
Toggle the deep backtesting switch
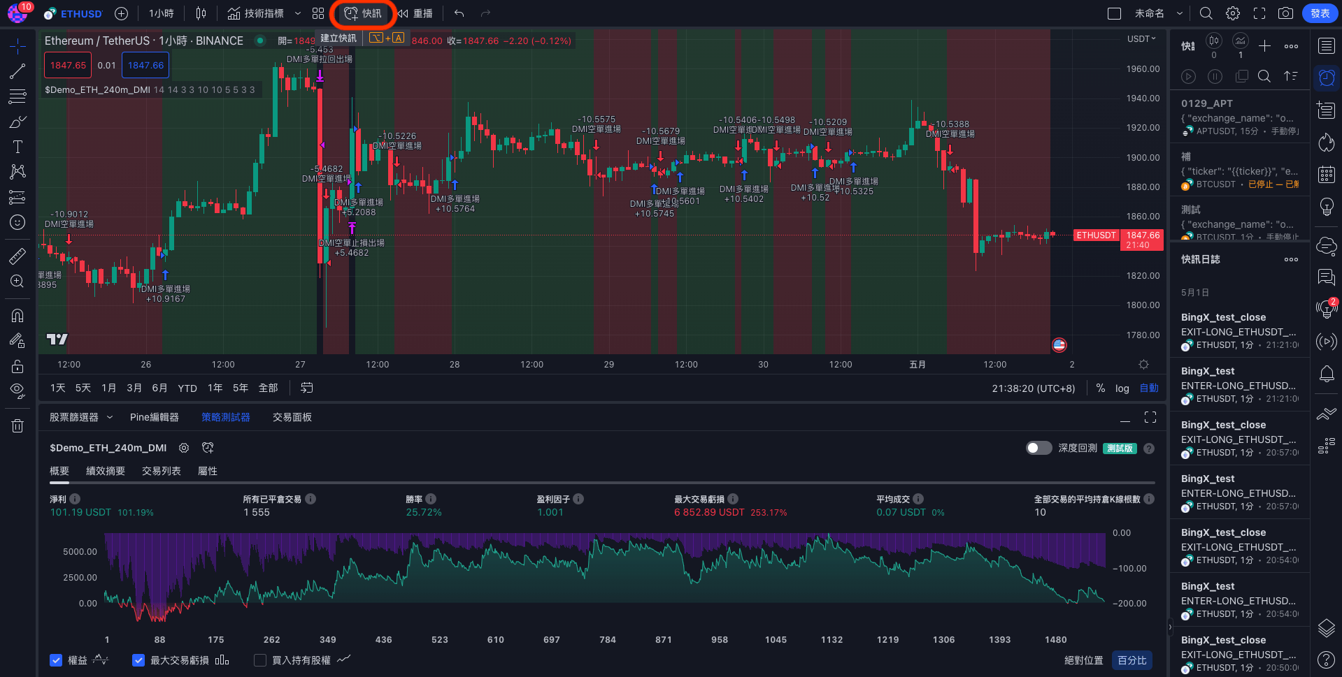(1038, 448)
